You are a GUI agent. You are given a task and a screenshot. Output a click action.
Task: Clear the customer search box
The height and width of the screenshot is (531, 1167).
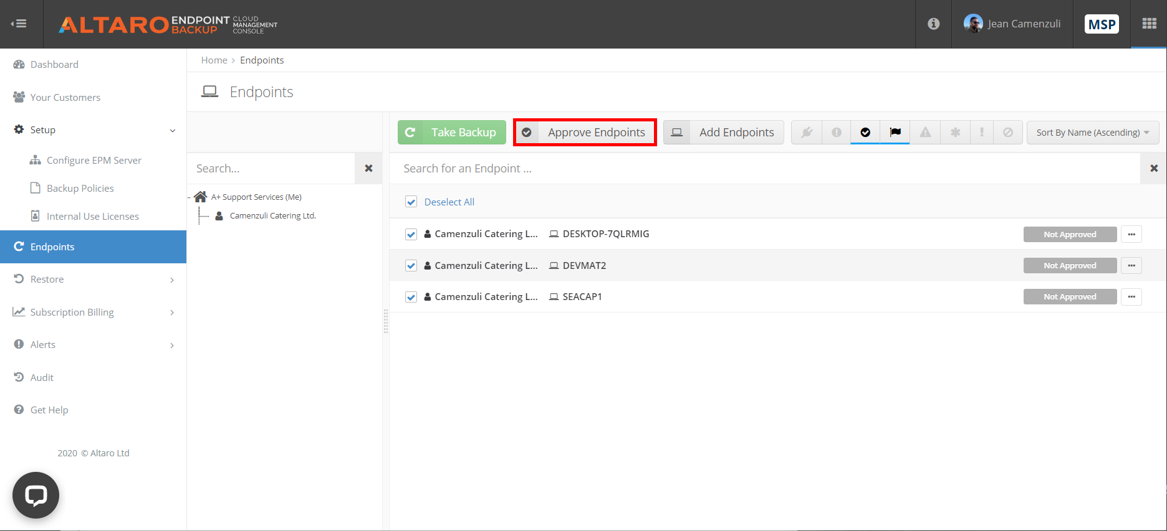(368, 168)
